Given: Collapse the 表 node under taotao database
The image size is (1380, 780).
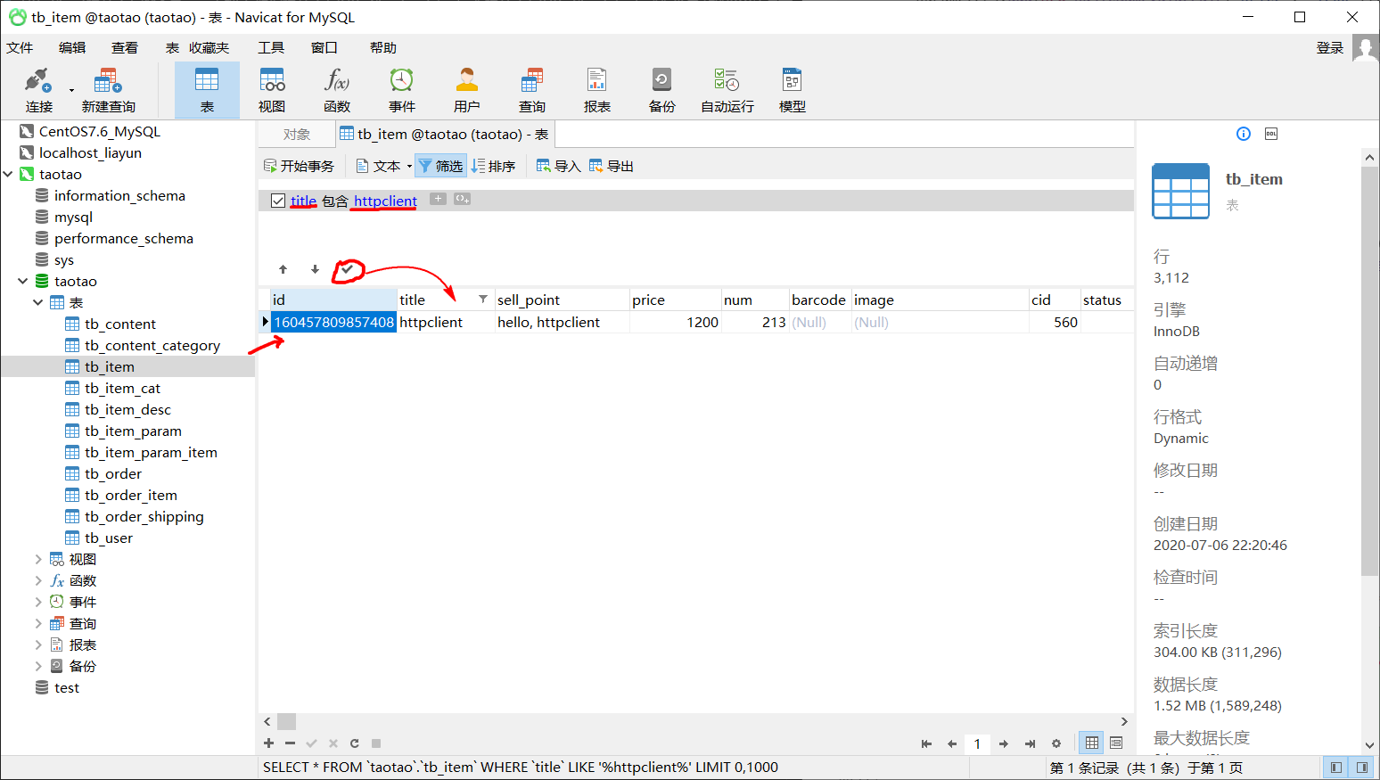Looking at the screenshot, I should click(37, 301).
